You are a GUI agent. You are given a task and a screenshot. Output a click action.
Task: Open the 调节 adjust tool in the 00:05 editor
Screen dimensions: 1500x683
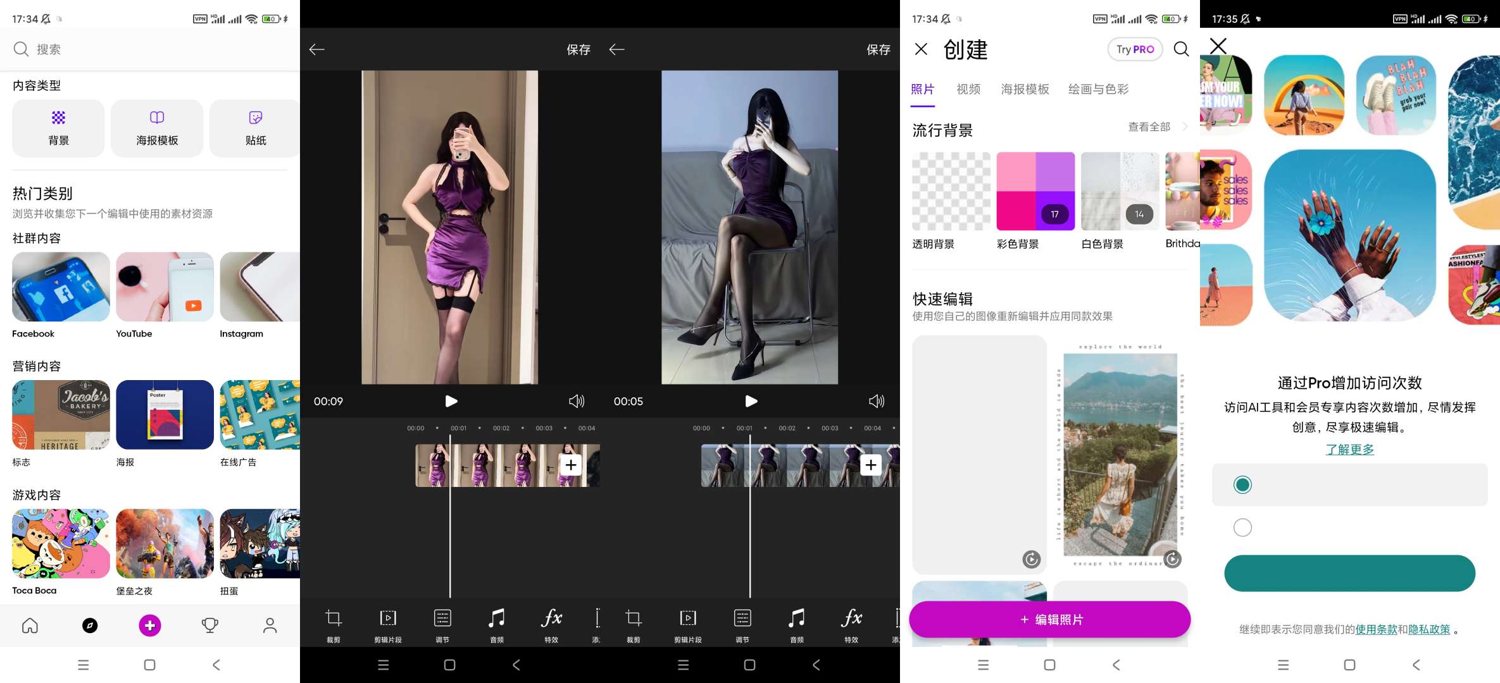click(x=742, y=625)
